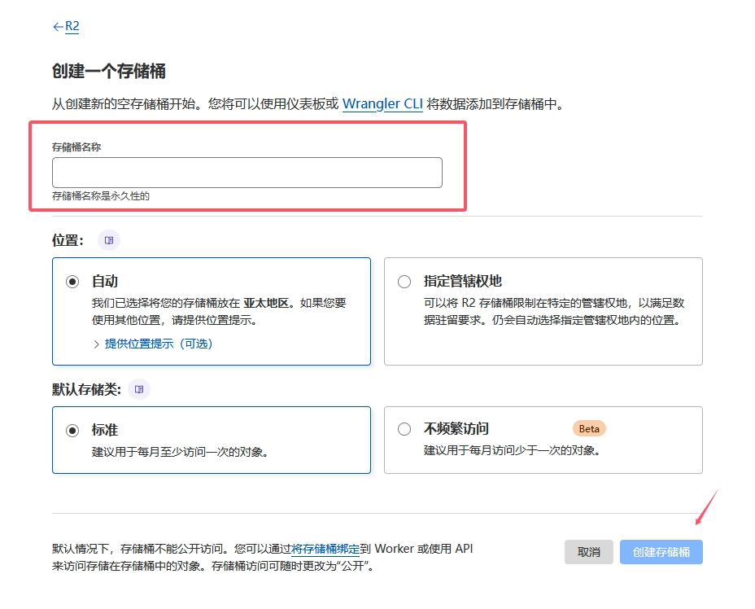Focus the 存储桶名称 input field
This screenshot has width=755, height=609.
point(247,173)
